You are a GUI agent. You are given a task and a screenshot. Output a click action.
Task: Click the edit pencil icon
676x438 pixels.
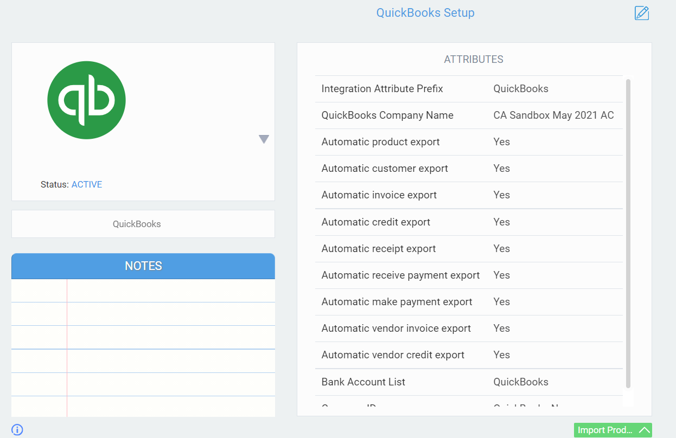[642, 13]
